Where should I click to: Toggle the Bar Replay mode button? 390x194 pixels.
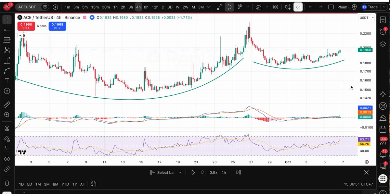click(x=298, y=7)
